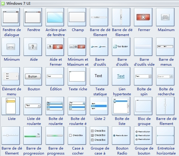Pick the Liste déroulante shape

tap(33, 106)
